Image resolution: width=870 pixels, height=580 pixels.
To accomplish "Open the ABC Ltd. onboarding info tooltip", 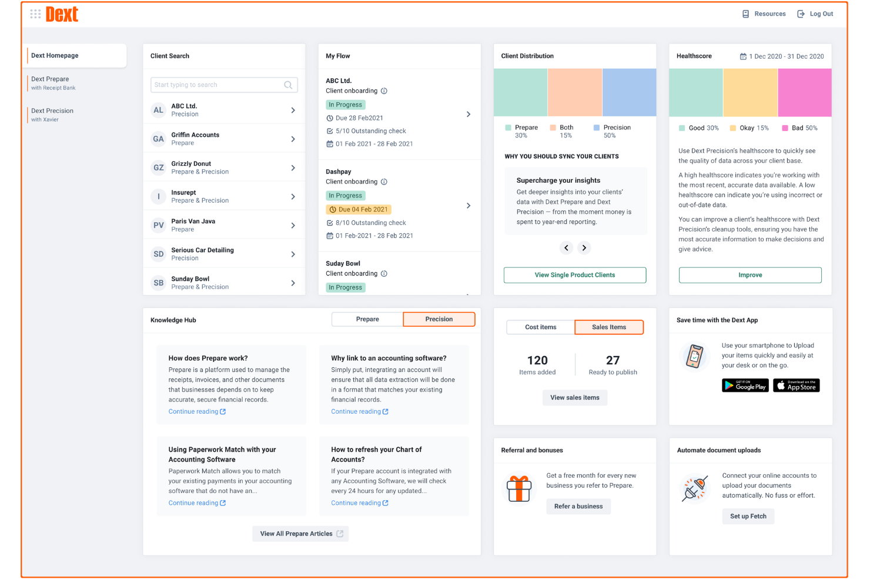I will point(384,90).
